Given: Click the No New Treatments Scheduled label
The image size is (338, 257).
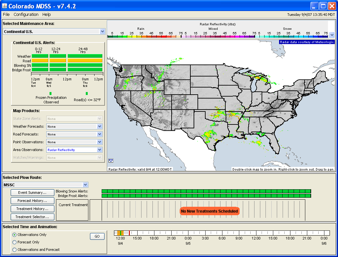Looking at the screenshot, I should [x=209, y=211].
